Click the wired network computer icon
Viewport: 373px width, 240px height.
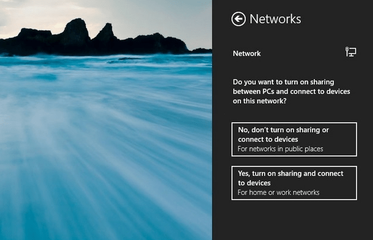(351, 52)
